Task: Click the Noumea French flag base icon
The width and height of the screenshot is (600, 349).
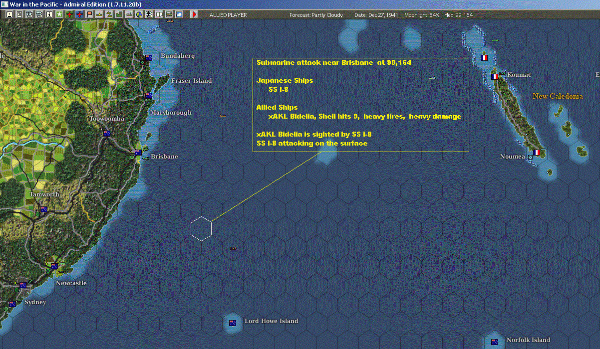Action: (x=537, y=153)
